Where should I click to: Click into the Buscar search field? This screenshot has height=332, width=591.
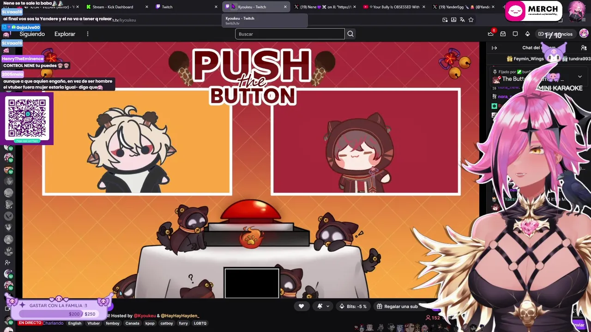coord(290,34)
